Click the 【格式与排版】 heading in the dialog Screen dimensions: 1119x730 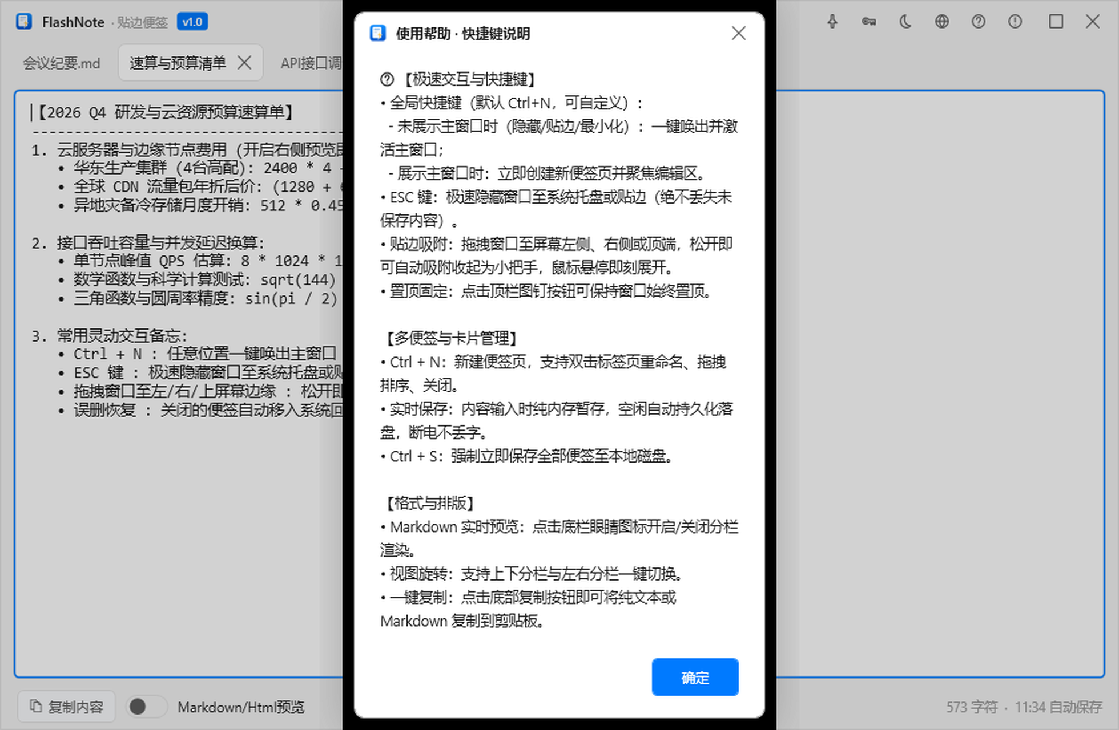pyautogui.click(x=429, y=503)
